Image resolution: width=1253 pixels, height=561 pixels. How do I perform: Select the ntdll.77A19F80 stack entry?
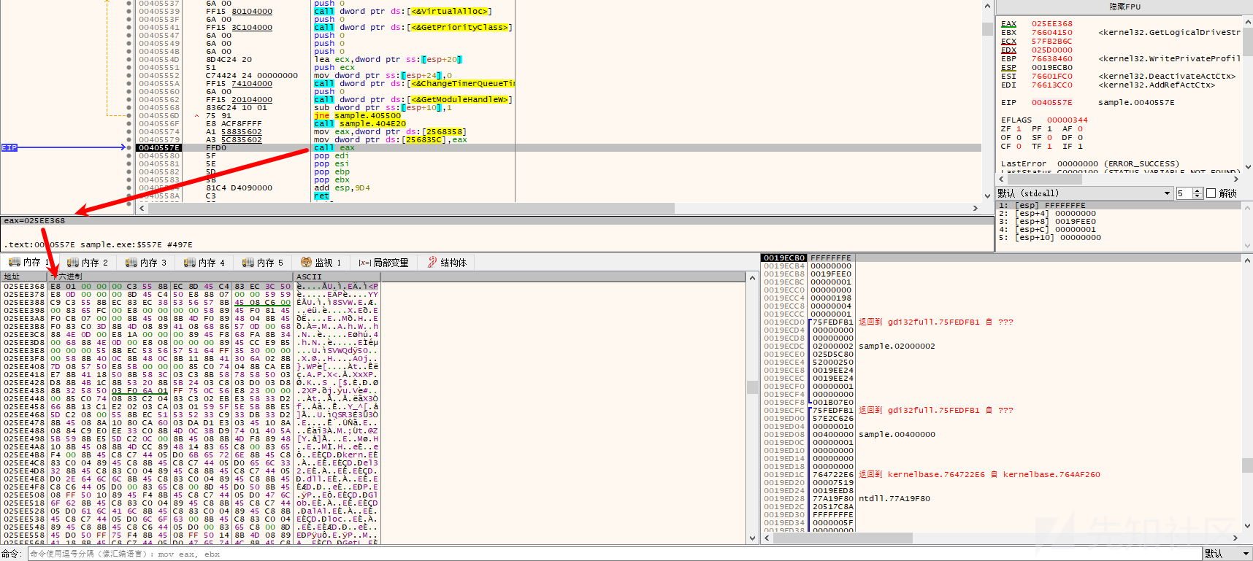tap(1002, 499)
